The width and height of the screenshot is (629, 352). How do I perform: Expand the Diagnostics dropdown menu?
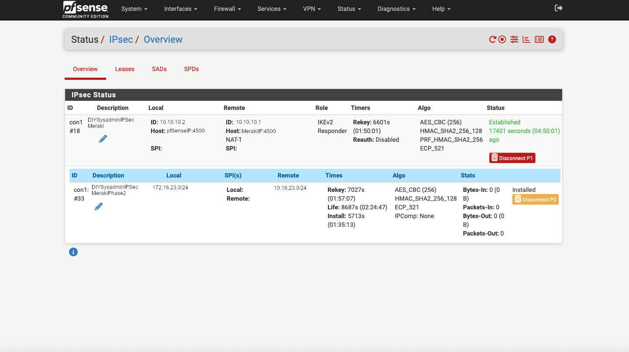396,9
